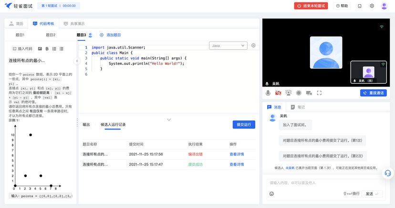Open the Java language dropdown
The width and height of the screenshot is (395, 208).
(x=228, y=46)
